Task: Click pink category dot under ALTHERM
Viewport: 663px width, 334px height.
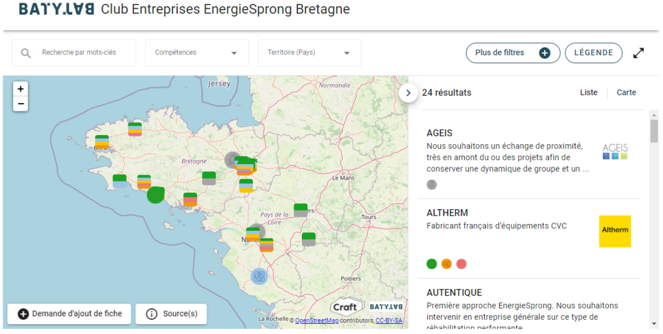Action: (462, 264)
